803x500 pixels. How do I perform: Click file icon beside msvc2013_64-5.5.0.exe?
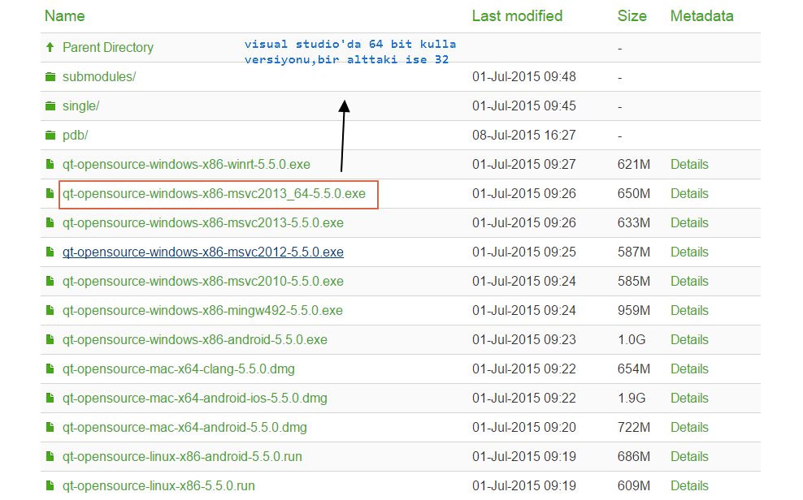[50, 193]
